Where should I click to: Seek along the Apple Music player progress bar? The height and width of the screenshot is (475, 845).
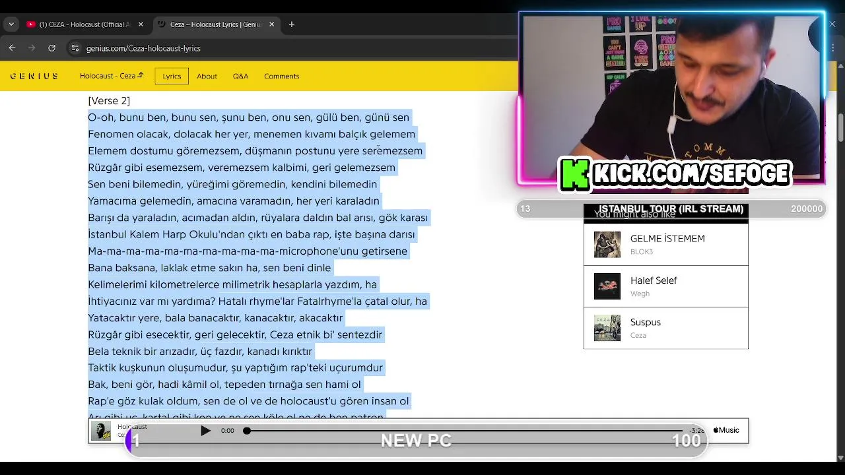point(465,431)
